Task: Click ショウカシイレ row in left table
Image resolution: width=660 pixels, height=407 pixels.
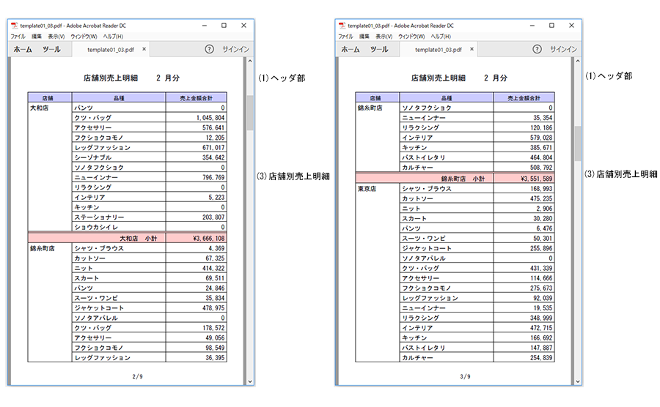Action: [x=150, y=227]
